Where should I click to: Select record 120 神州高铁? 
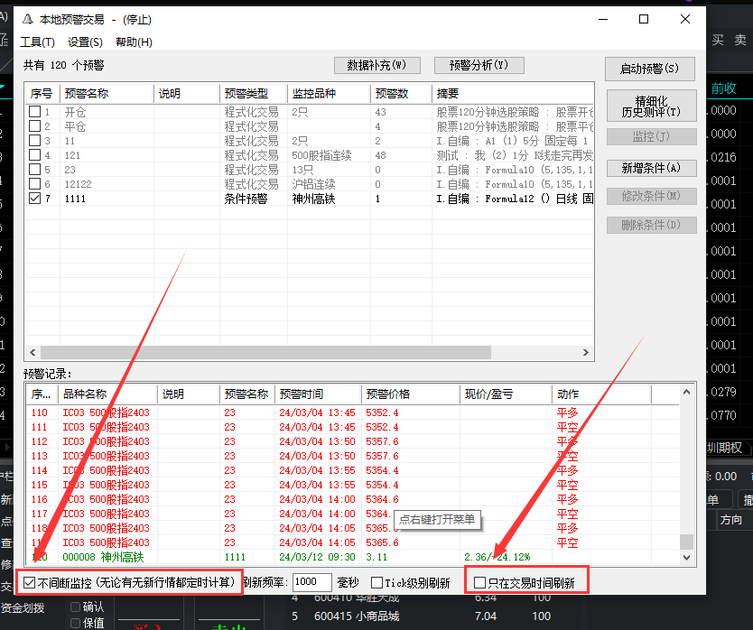352,557
